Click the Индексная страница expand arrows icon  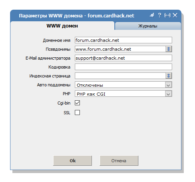click(169, 76)
